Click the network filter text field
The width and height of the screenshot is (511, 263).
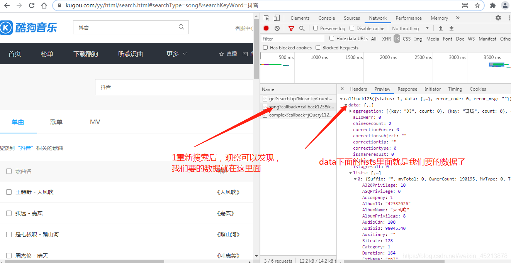click(294, 39)
